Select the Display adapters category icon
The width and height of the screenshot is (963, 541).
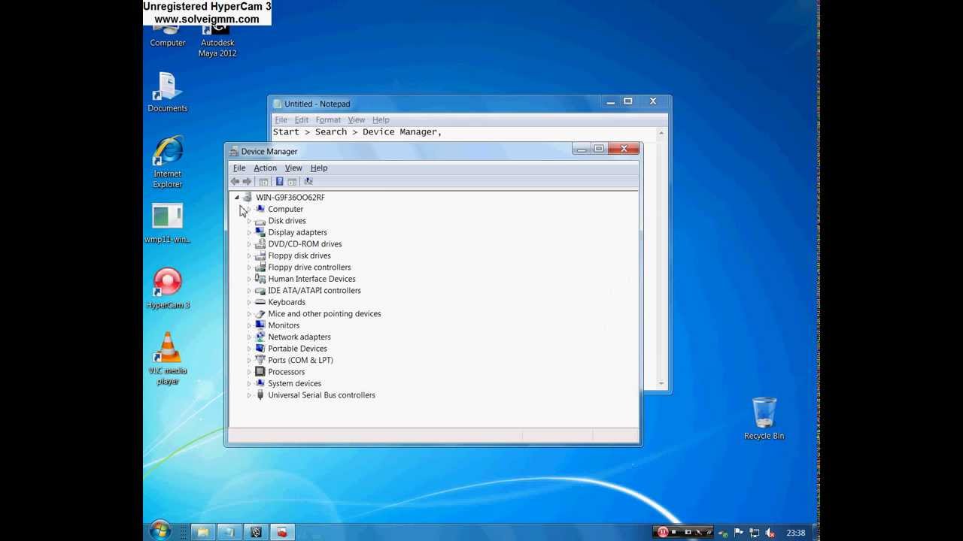pos(260,232)
